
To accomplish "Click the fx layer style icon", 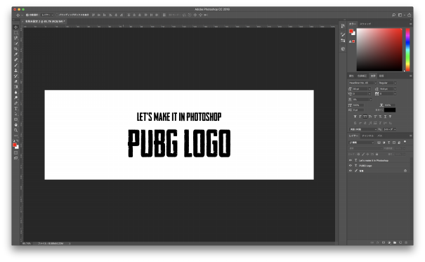I will (x=378, y=242).
